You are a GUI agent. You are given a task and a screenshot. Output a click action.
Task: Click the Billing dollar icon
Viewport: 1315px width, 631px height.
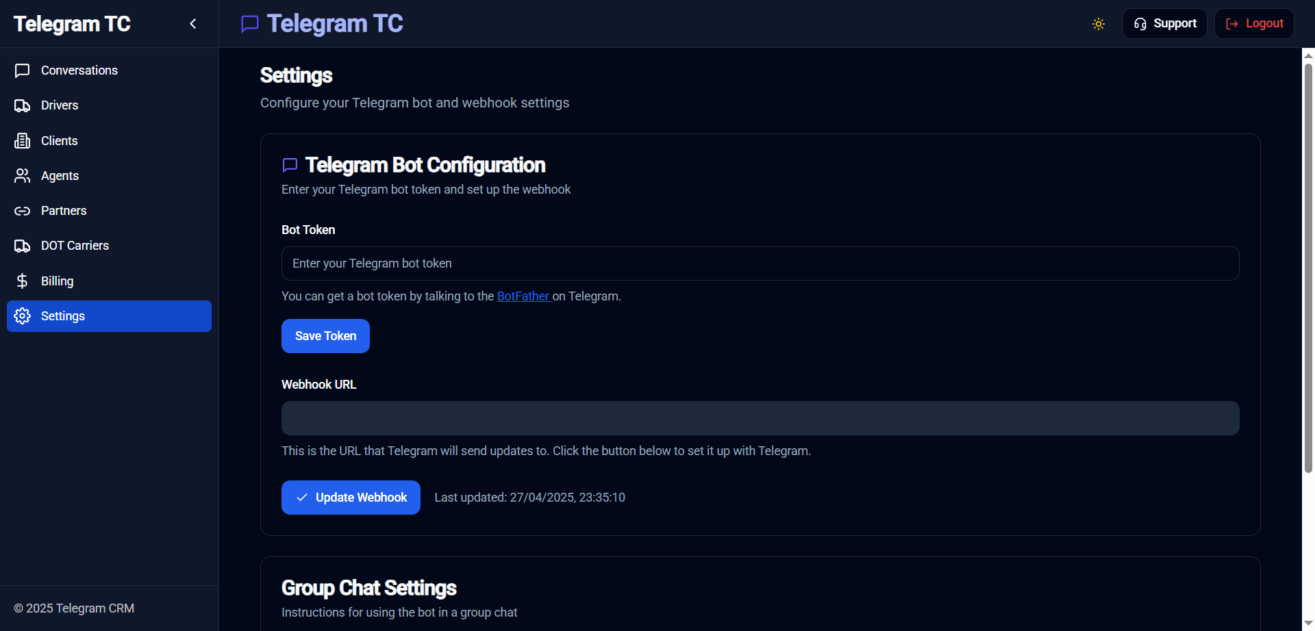click(x=22, y=281)
